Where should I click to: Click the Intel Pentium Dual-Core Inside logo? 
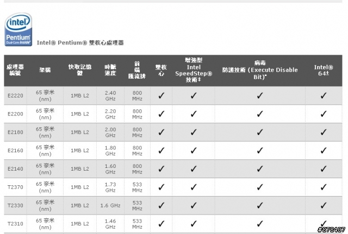(18, 29)
